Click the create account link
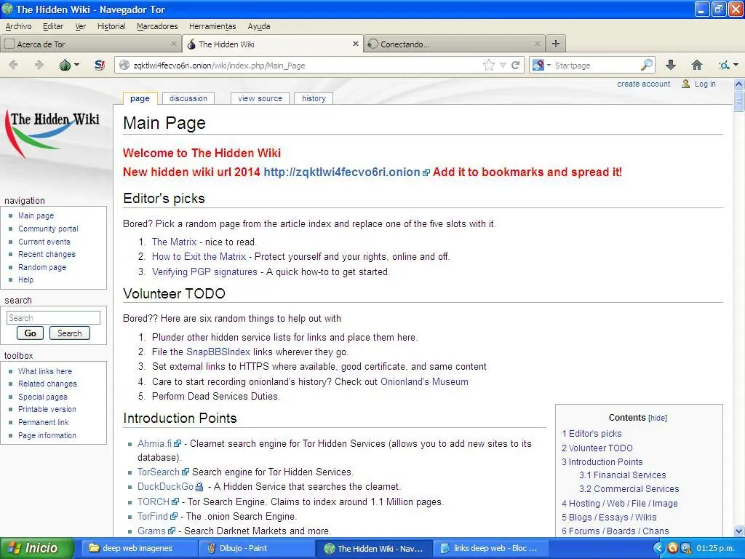The image size is (745, 559). click(x=643, y=84)
